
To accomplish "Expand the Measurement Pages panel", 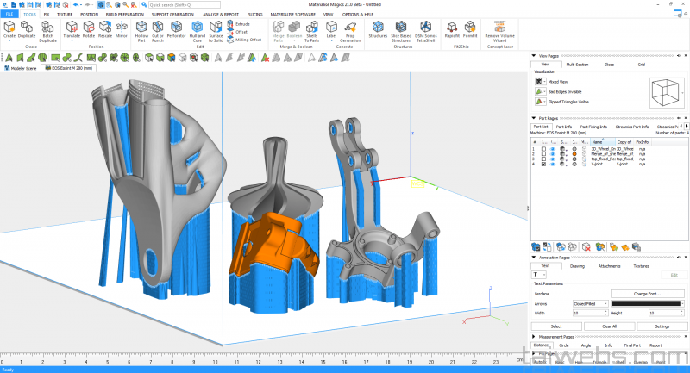I will pos(534,337).
